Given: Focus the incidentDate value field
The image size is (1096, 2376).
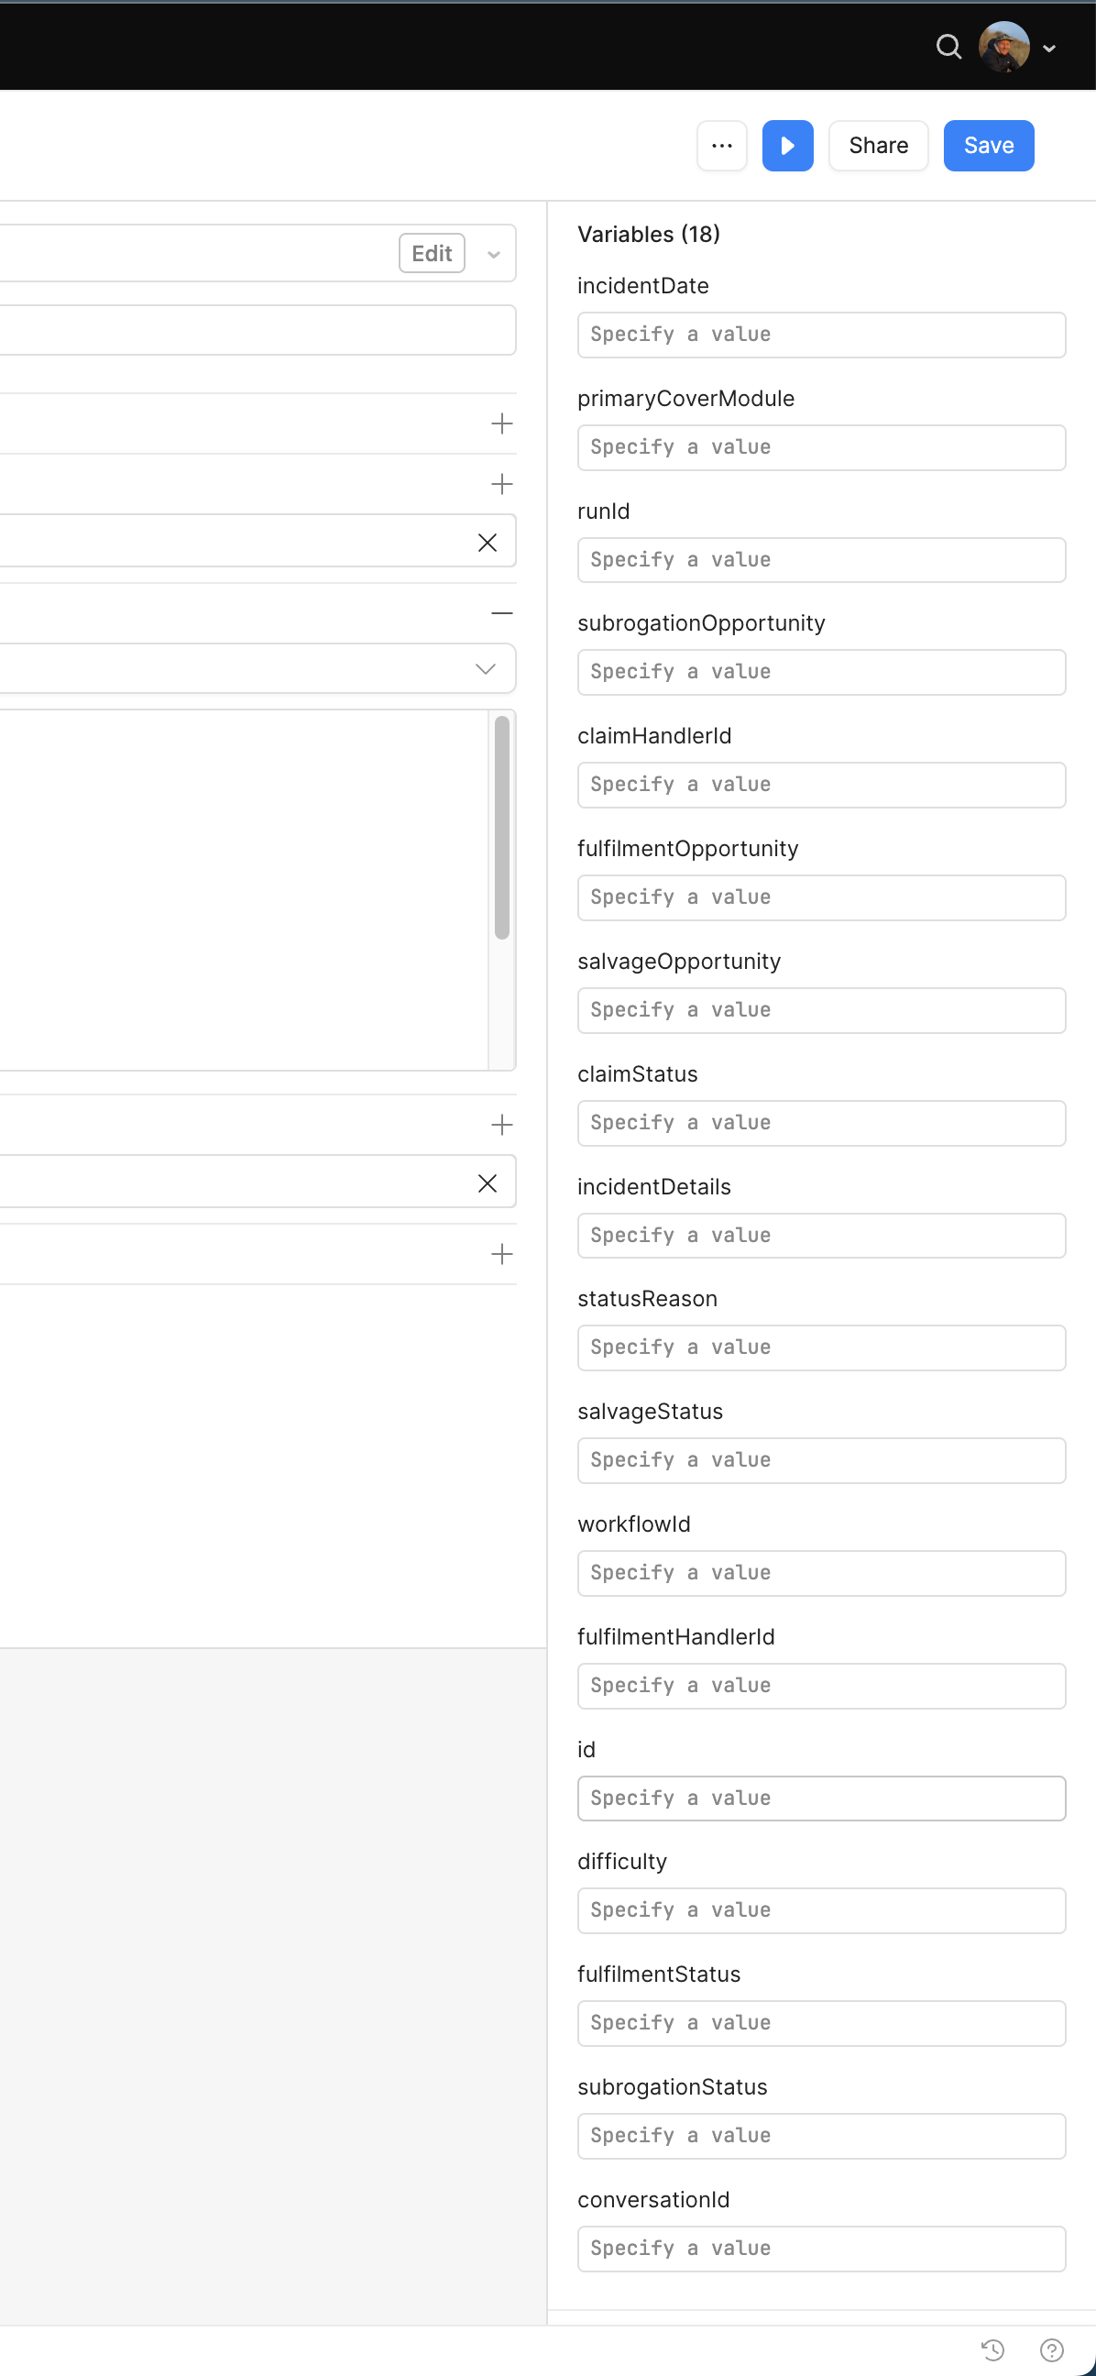Looking at the screenshot, I should point(820,335).
